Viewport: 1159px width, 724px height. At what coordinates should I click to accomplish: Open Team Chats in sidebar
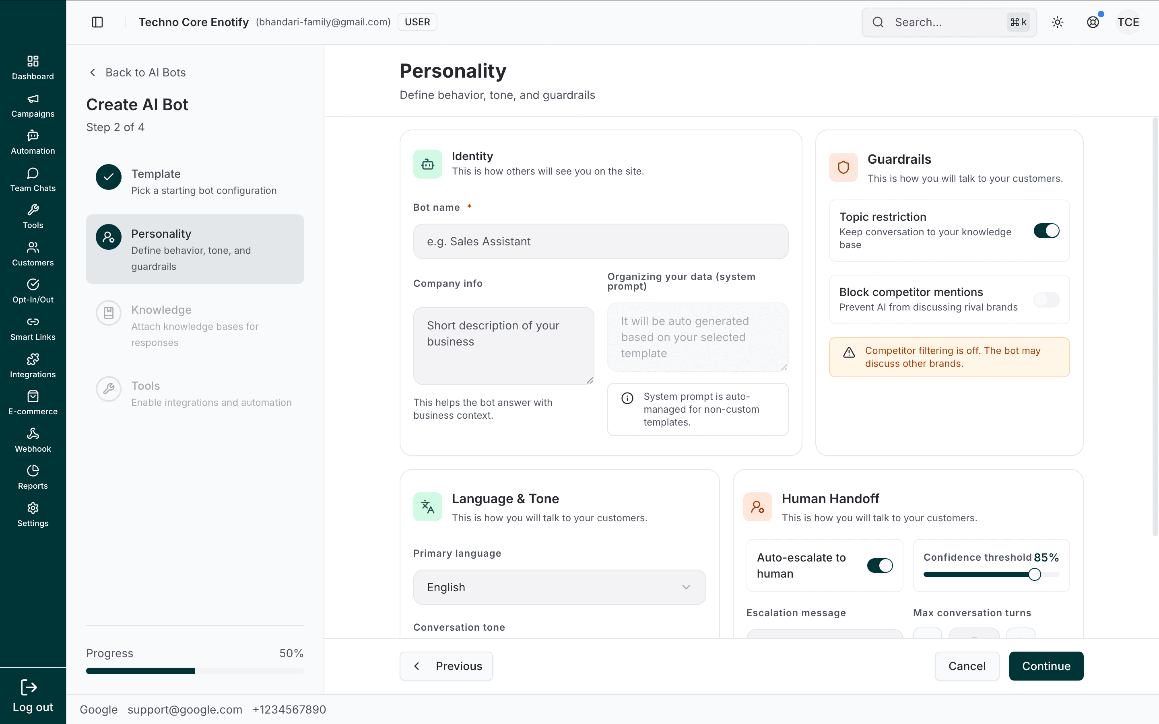point(33,179)
